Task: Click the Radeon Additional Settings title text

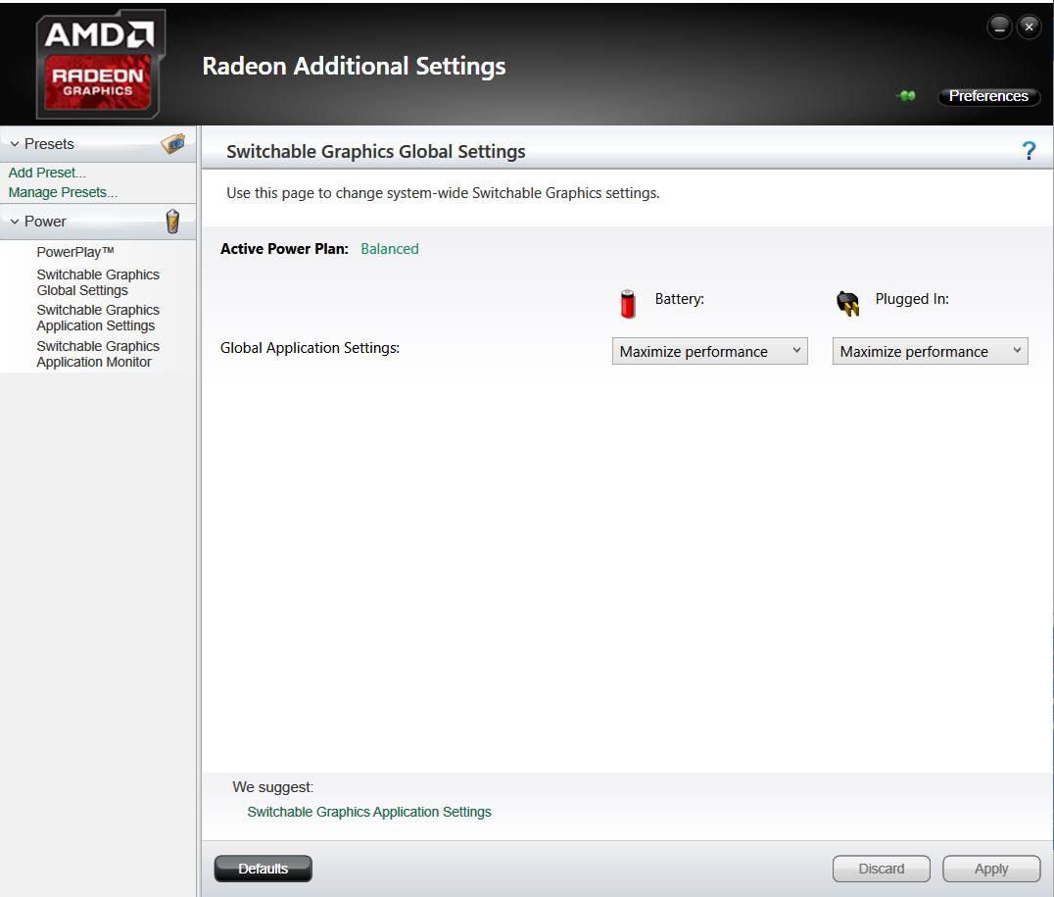Action: coord(355,66)
